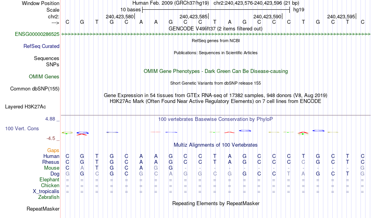The image size is (371, 218).
Task: Click the green ENSG00000286525 gene arrow line
Action: point(216,34)
